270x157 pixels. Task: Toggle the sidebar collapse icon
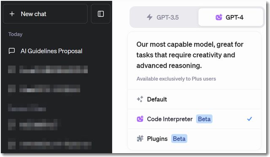[101, 14]
